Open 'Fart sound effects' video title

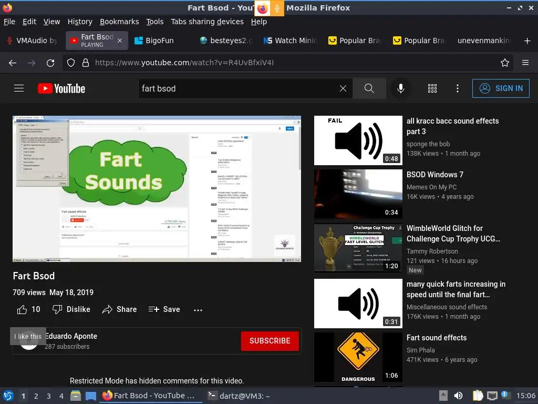(437, 338)
